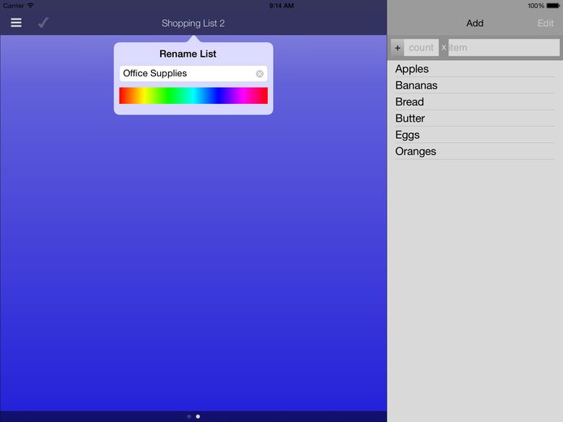Viewport: 563px width, 422px height.
Task: Click the Edit button in the Add panel
Action: click(545, 24)
